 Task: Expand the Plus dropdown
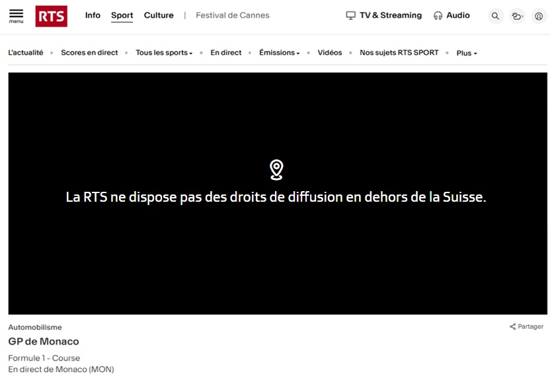(x=467, y=53)
